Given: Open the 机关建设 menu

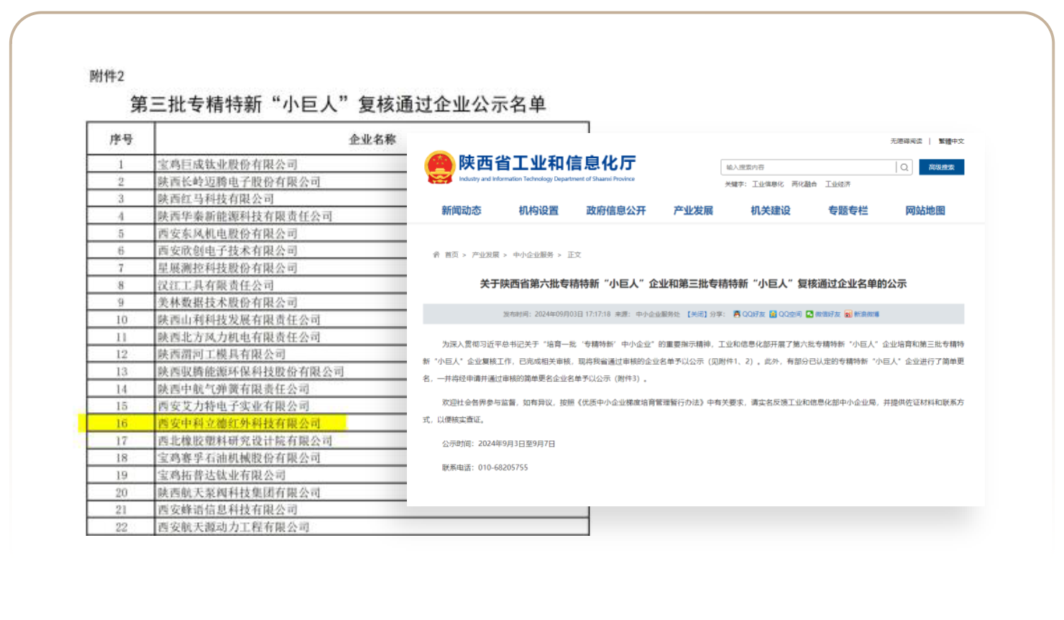Looking at the screenshot, I should (771, 211).
